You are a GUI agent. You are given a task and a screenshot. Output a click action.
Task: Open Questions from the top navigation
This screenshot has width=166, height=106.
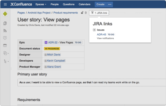68,4
